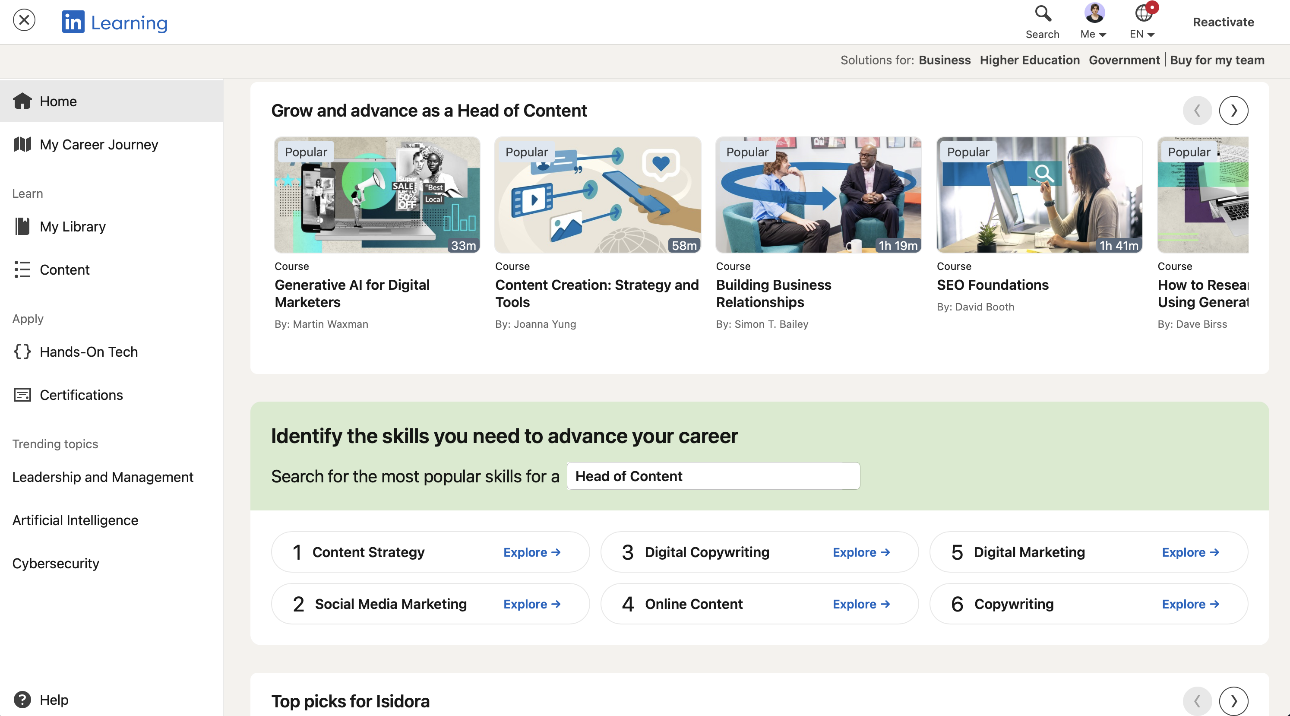Open Hands-On Tech
Image resolution: width=1290 pixels, height=716 pixels.
click(89, 352)
